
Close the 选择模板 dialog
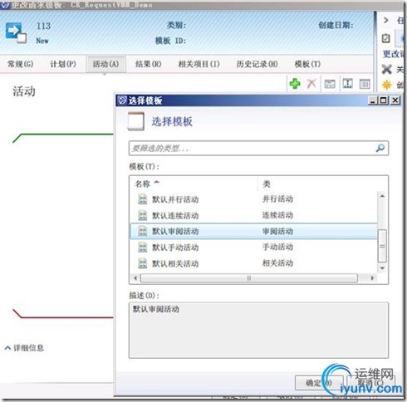point(395,100)
